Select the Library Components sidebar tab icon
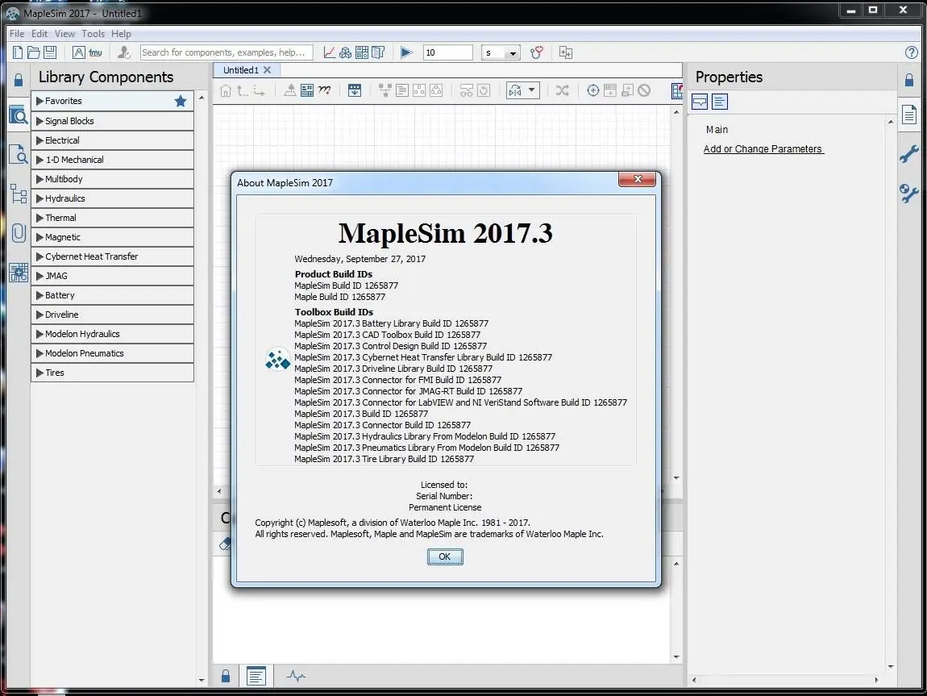The height and width of the screenshot is (696, 927). (19, 115)
